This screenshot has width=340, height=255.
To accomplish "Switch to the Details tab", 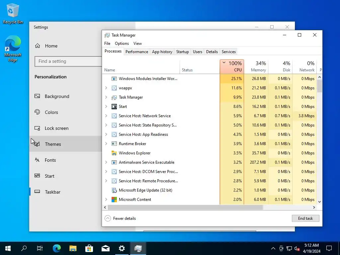I will (x=212, y=52).
